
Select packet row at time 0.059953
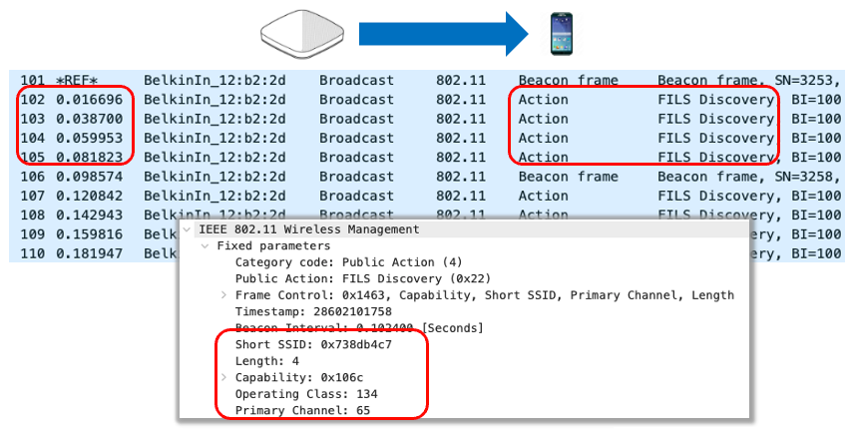[427, 138]
